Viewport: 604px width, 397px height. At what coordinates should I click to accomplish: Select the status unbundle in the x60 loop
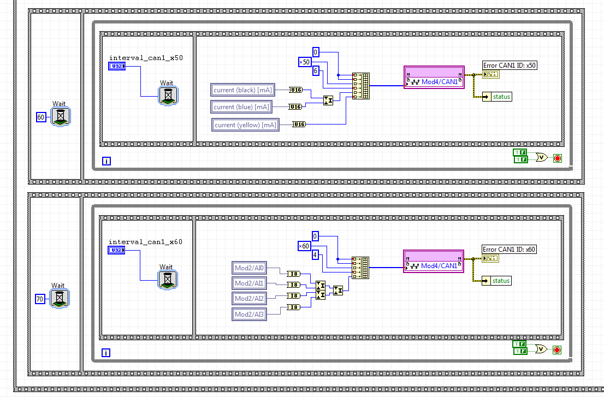coord(496,281)
